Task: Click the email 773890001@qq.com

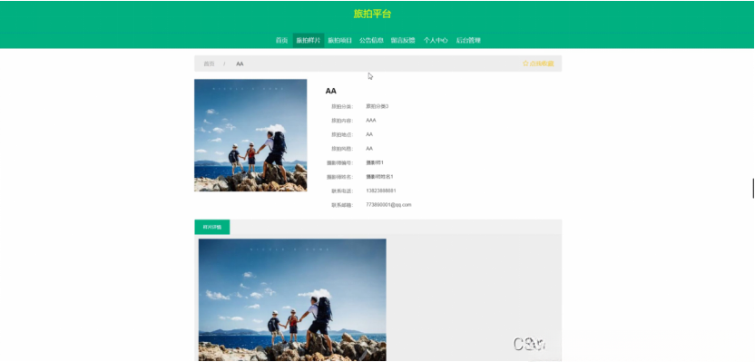Action: click(388, 204)
